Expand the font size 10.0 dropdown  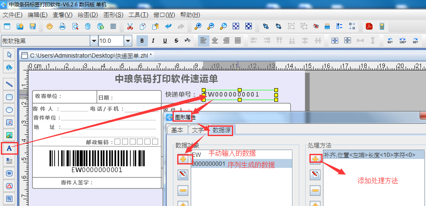click(128, 41)
